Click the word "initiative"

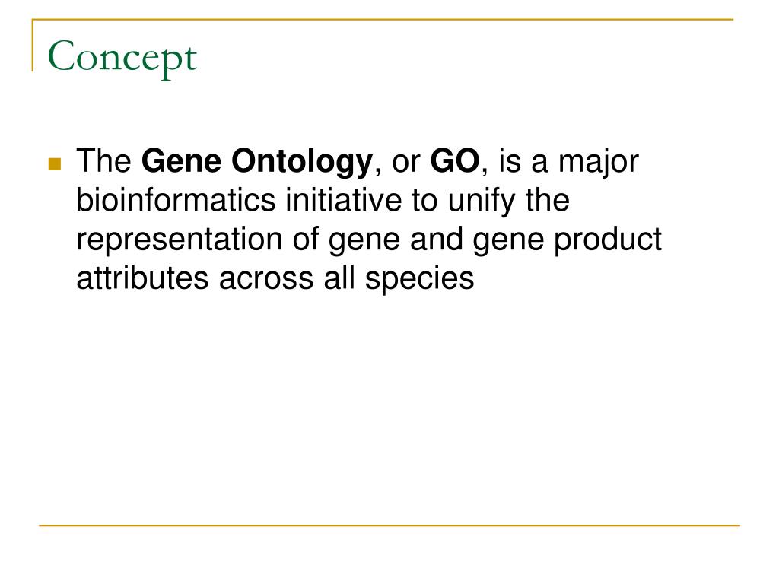(x=343, y=200)
